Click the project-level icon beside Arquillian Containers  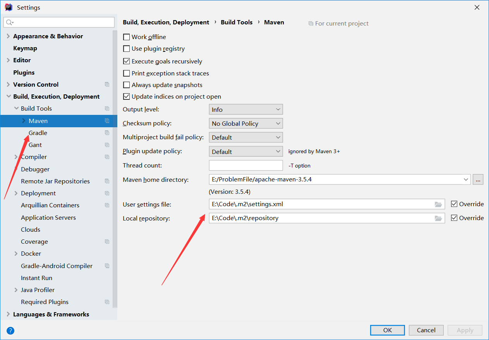pyautogui.click(x=107, y=205)
